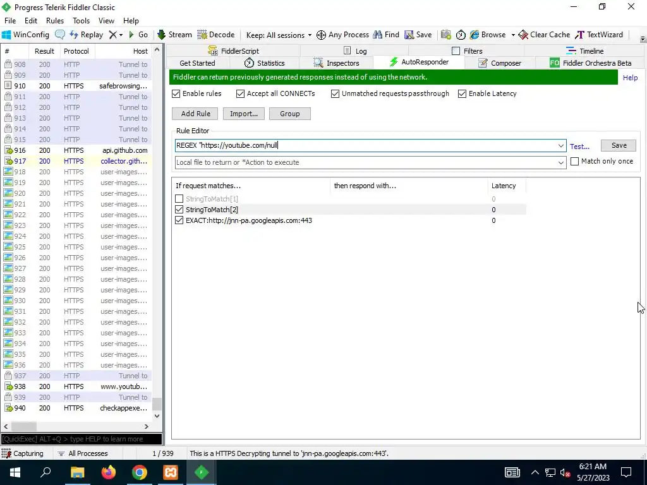Image resolution: width=647 pixels, height=485 pixels.
Task: Select session 938 www.youtub...
Action: click(x=76, y=386)
